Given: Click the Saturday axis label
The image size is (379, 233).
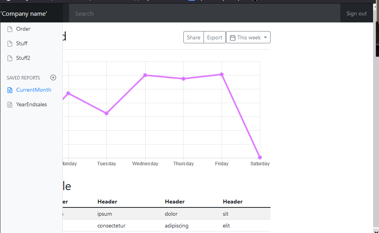Looking at the screenshot, I should click(260, 164).
